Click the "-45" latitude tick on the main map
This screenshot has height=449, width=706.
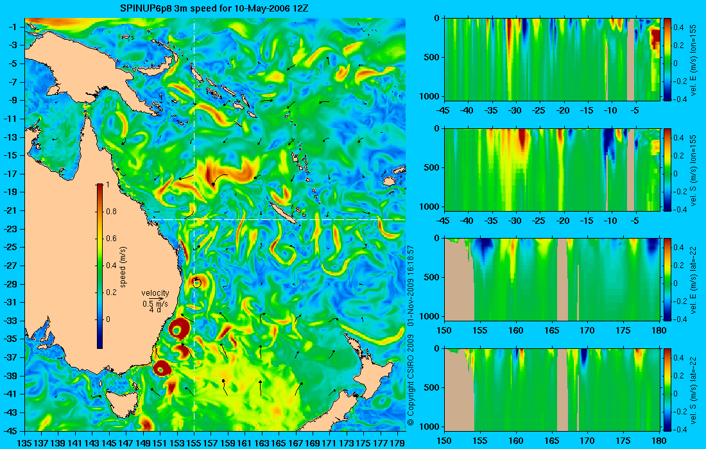10,430
